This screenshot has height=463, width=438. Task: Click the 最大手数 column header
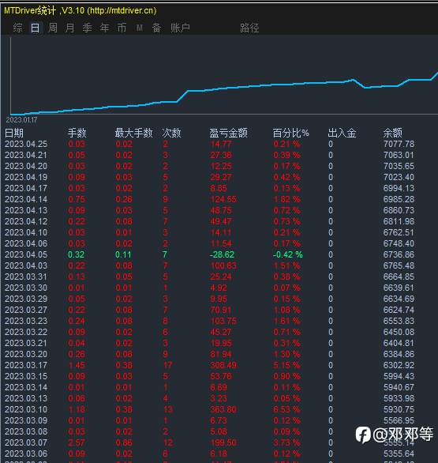pos(133,133)
